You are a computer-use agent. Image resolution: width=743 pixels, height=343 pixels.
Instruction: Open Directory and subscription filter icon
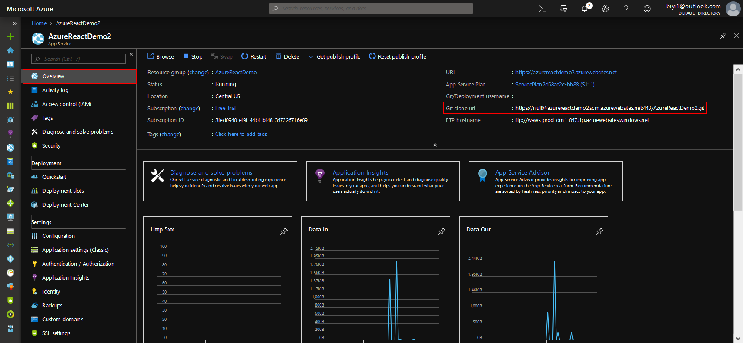(x=564, y=9)
